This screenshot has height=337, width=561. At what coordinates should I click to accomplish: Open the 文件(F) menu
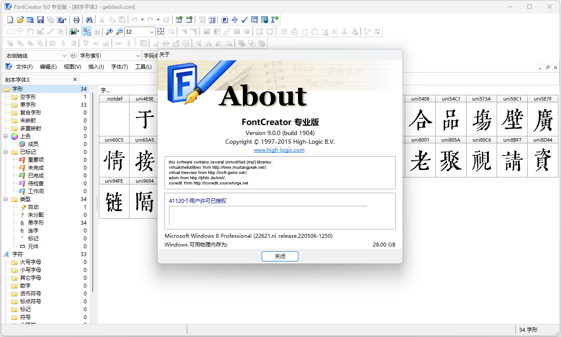(25, 67)
